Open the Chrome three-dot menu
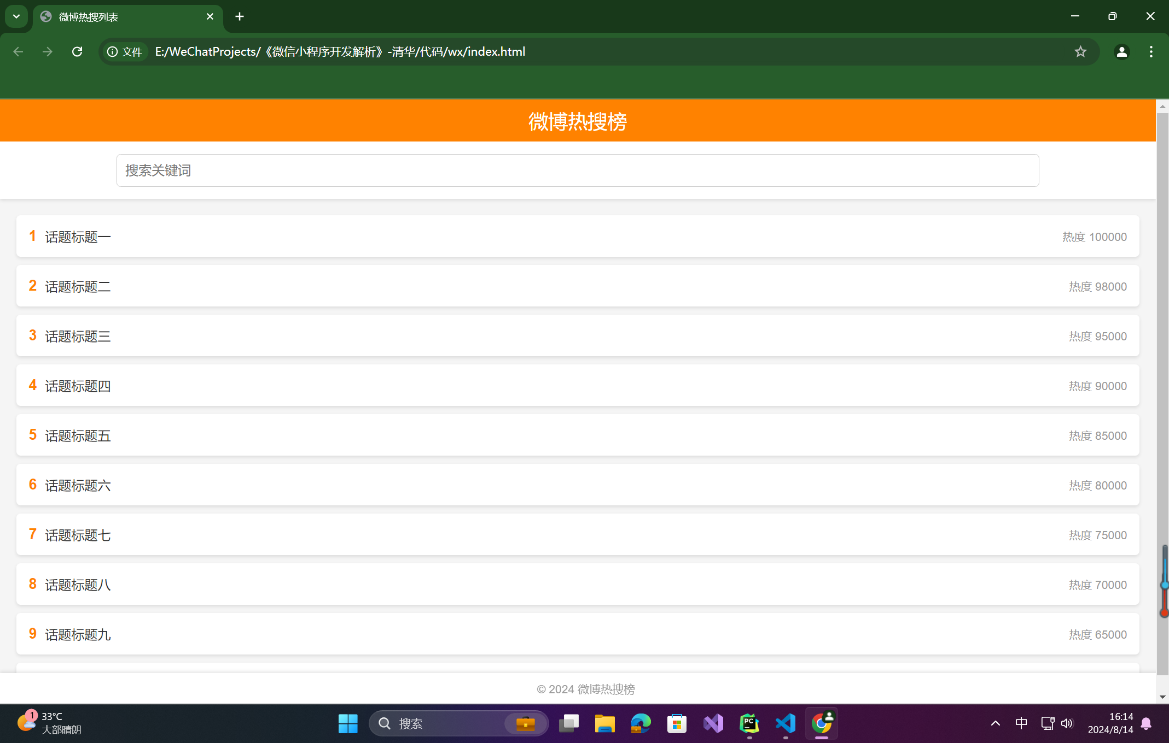1169x743 pixels. [x=1151, y=51]
